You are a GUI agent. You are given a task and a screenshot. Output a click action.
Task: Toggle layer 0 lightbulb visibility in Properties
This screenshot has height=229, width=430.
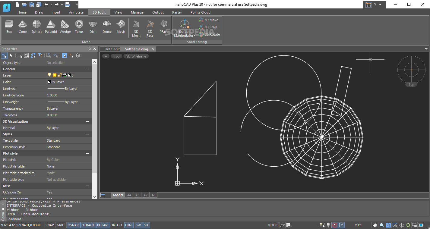pyautogui.click(x=49, y=75)
